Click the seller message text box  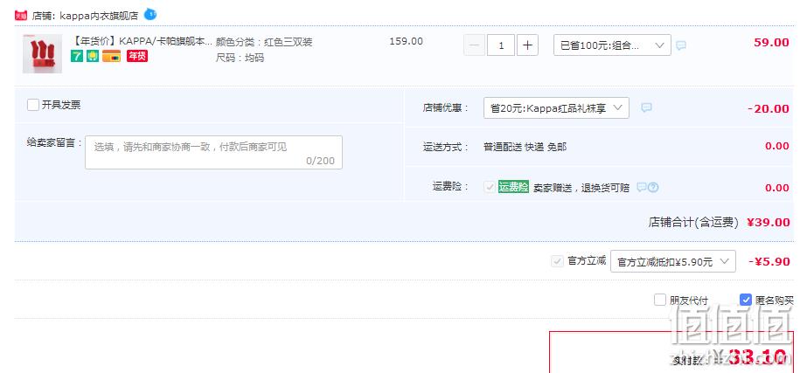point(213,152)
